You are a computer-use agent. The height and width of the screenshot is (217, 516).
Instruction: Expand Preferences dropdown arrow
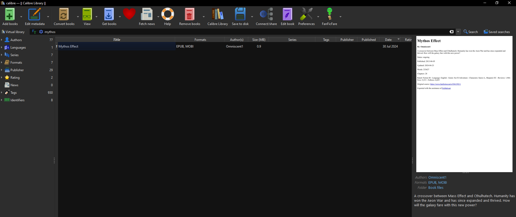[x=318, y=17]
